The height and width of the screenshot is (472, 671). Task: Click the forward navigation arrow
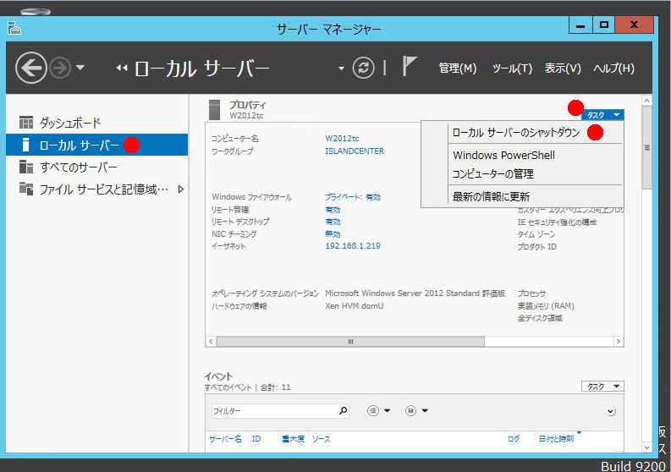[60, 68]
